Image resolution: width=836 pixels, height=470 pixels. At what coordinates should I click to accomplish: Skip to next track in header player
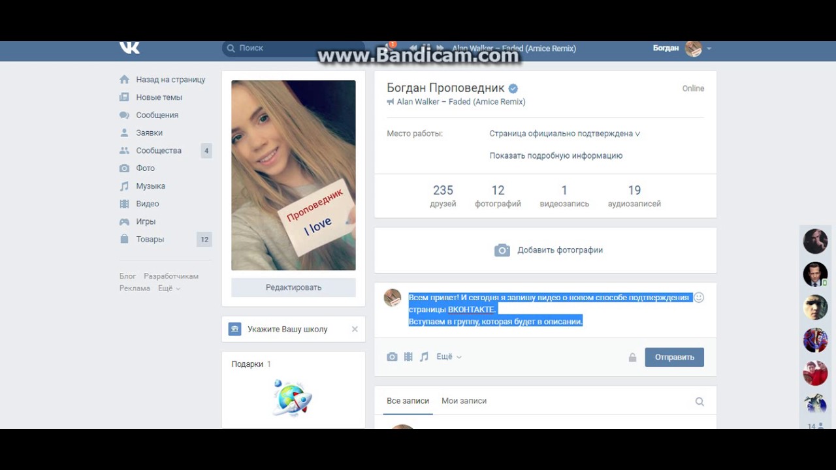click(x=440, y=48)
